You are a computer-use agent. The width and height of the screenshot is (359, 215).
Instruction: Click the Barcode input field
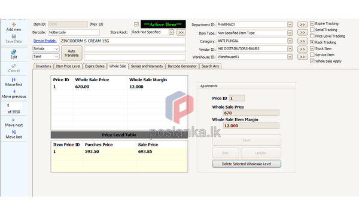pyautogui.click(x=74, y=32)
